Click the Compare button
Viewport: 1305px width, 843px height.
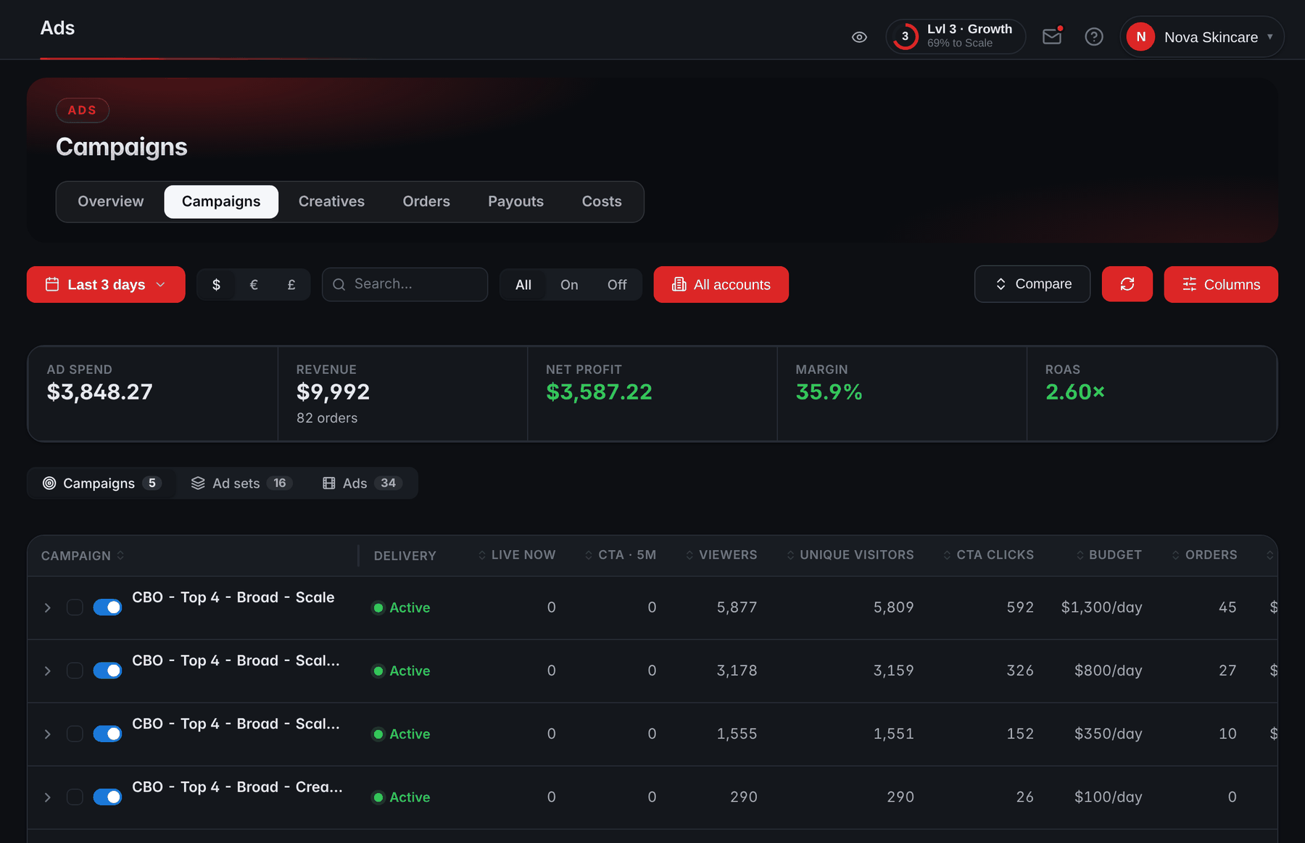tap(1032, 284)
